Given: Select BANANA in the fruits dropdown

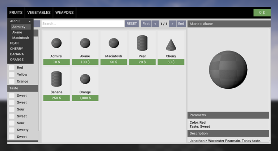Looking at the screenshot, I should point(17,54).
